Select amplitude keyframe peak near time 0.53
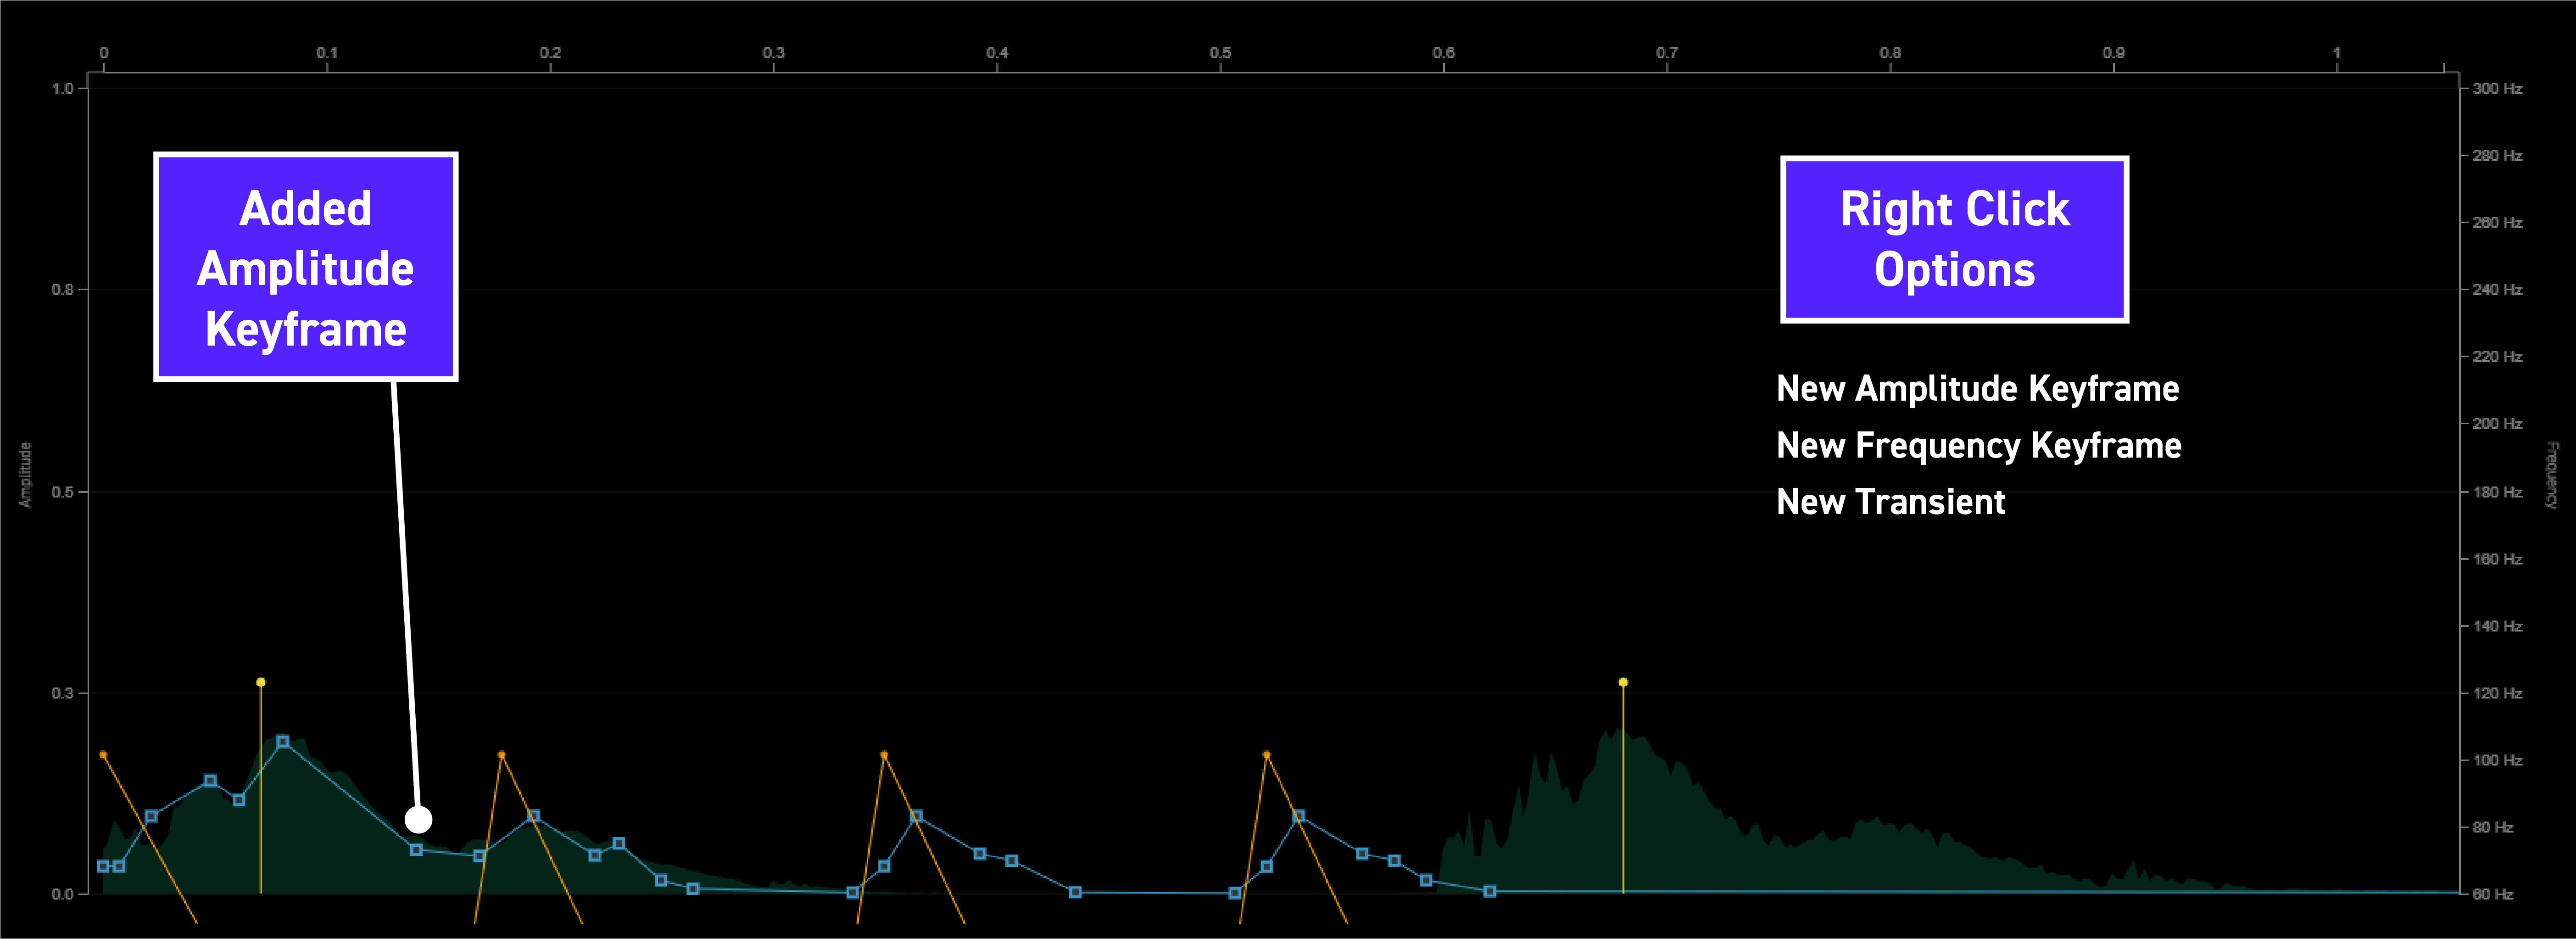The image size is (2576, 939). coord(1298,816)
